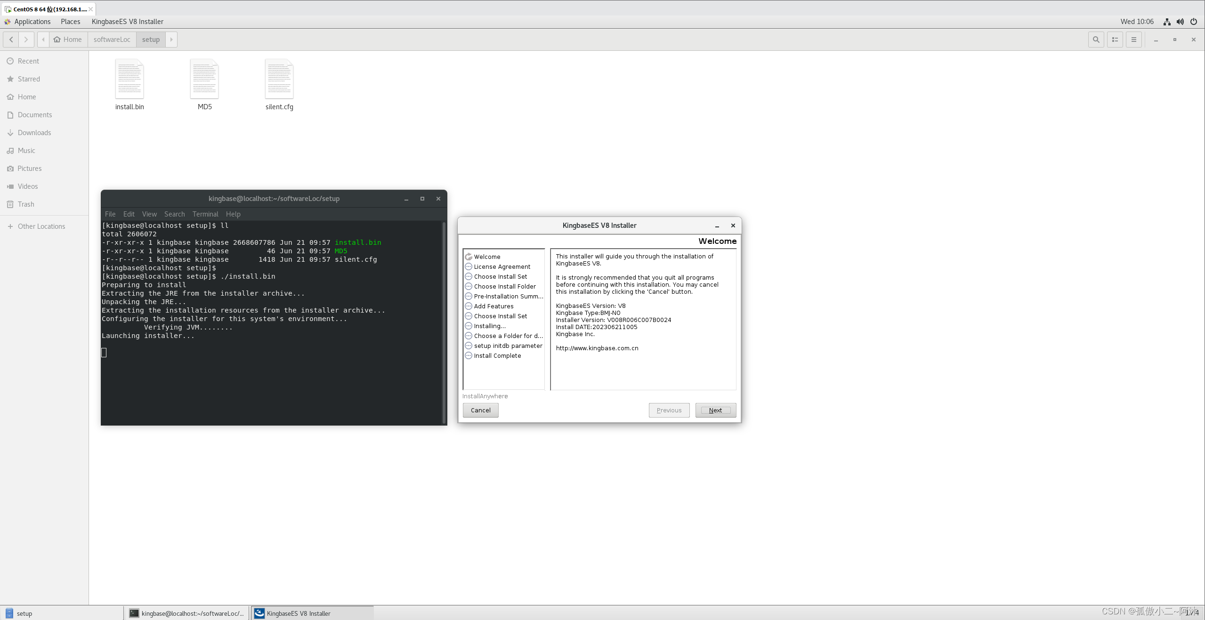Close the CentOS 8 VM tab
Screen dimensions: 1205x620
pyautogui.click(x=90, y=9)
